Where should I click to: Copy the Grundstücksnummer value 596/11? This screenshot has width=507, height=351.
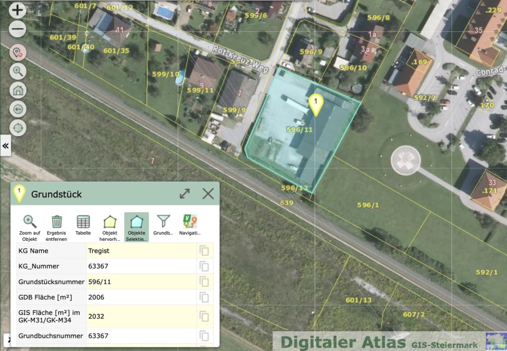pos(204,282)
